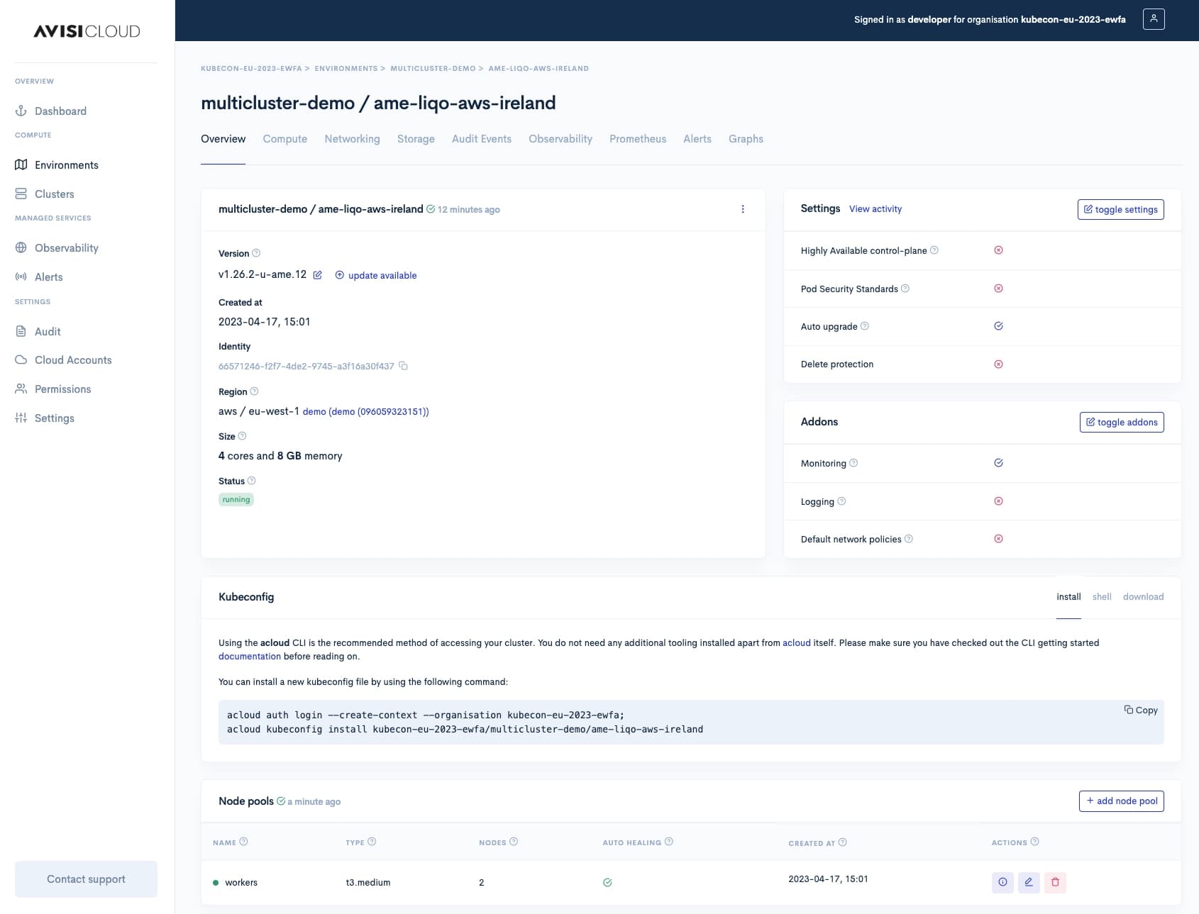The image size is (1199, 914).
Task: Click the edit version pencil icon
Action: pos(318,275)
